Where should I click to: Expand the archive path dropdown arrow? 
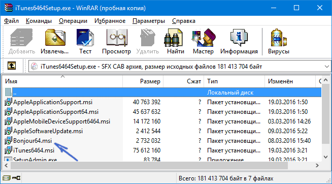tap(327, 67)
